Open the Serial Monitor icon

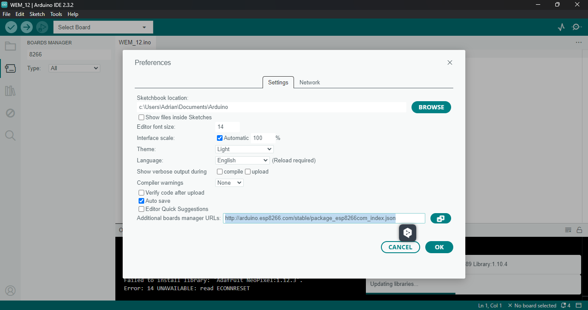click(576, 27)
